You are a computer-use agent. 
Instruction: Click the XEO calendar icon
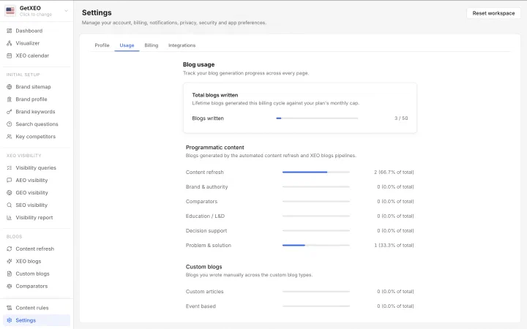[9, 56]
